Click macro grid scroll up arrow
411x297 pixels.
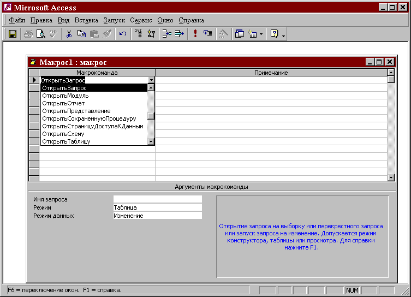click(391, 73)
